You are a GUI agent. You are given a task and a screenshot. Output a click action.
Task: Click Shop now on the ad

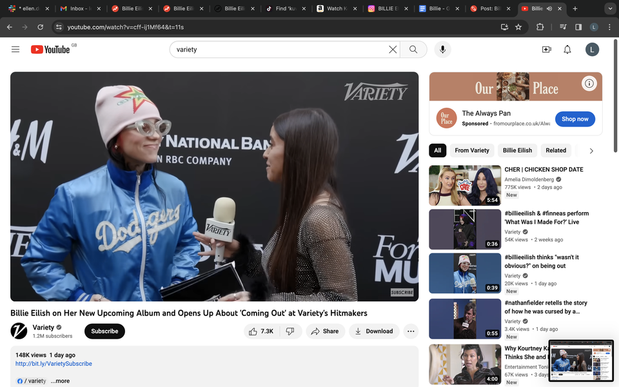pos(575,119)
